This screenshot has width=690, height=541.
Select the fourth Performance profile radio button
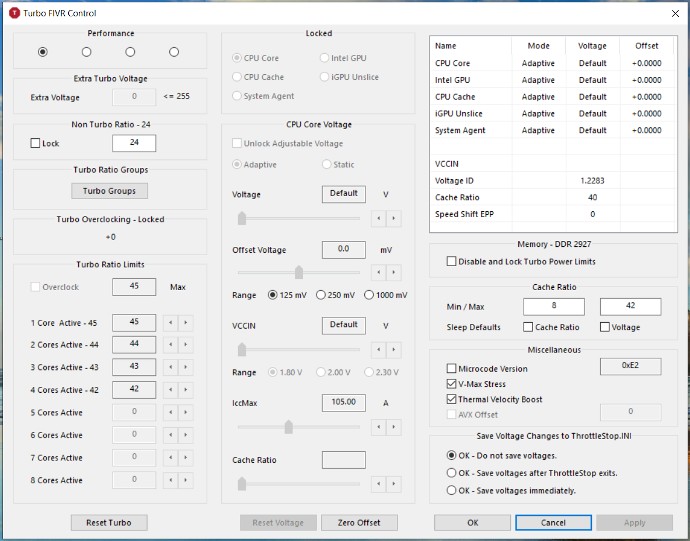[174, 52]
